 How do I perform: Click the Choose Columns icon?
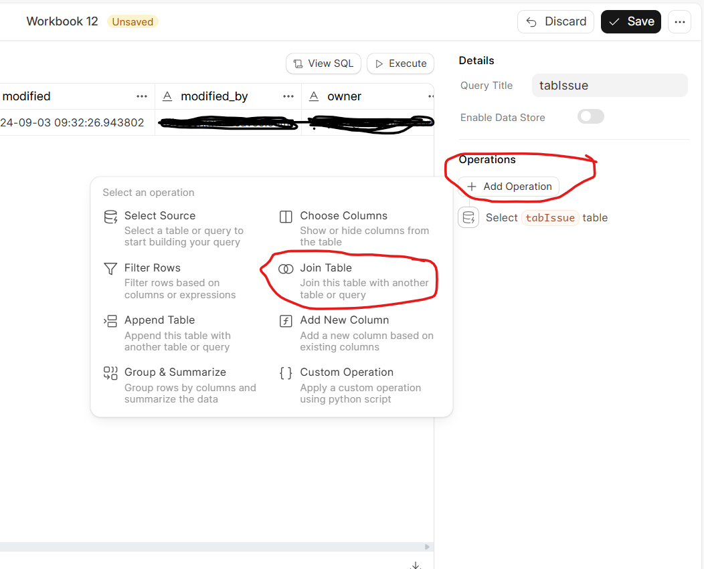coord(286,217)
